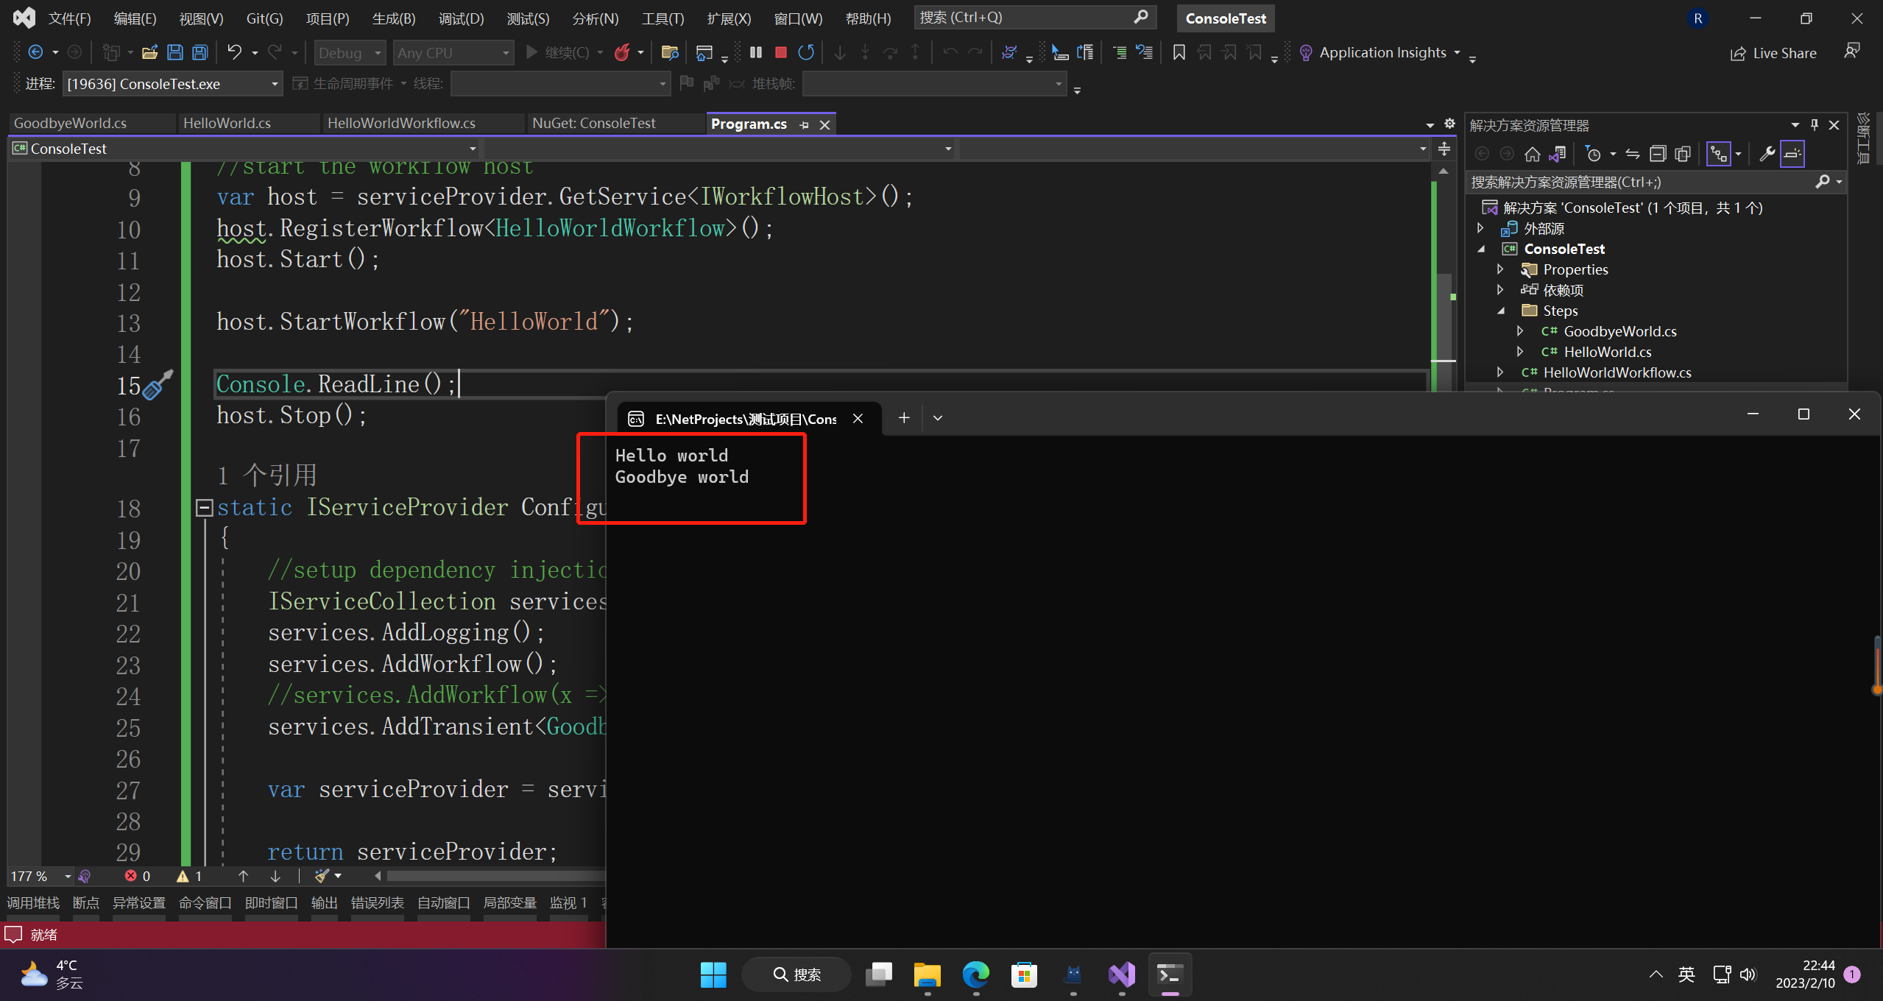Pause debugging with the 全部中断 icon
This screenshot has width=1883, height=1001.
tap(755, 52)
